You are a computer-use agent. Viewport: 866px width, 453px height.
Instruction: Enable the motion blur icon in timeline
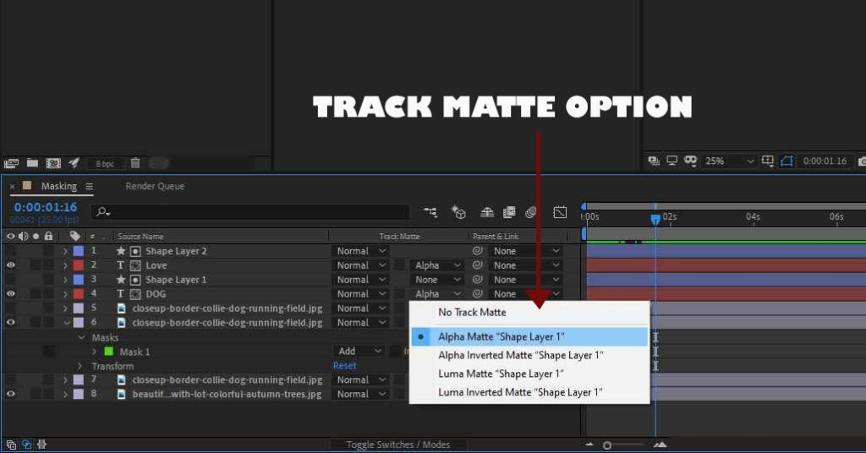531,212
